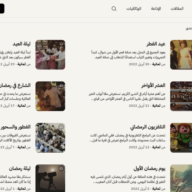Open يوم رمضان الأول episode title
This screenshot has height=192, width=192.
pyautogui.click(x=149, y=169)
